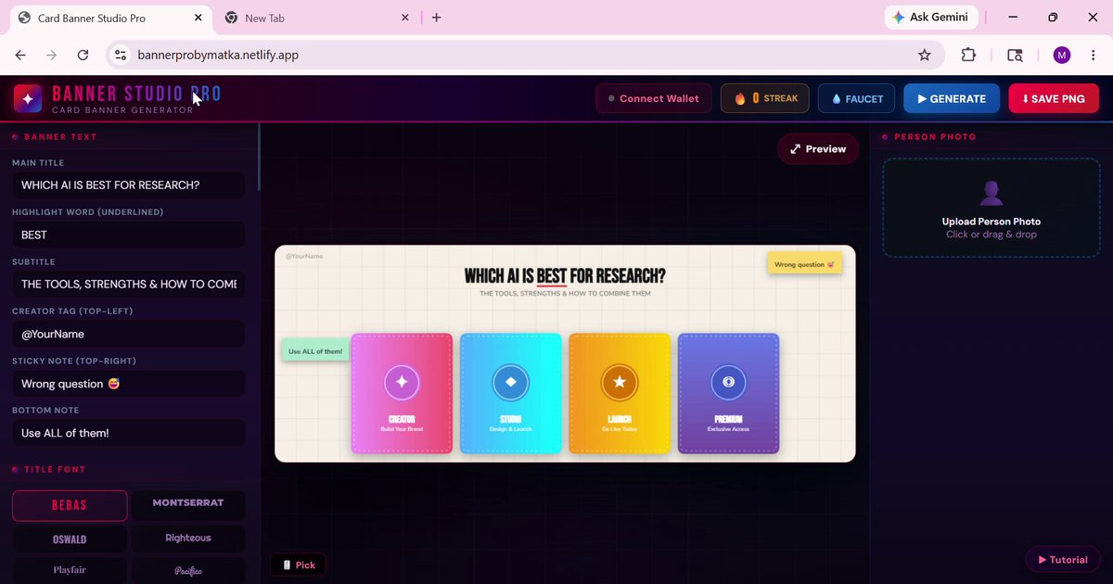Open the tab search icon beside extensions

pos(1015,55)
